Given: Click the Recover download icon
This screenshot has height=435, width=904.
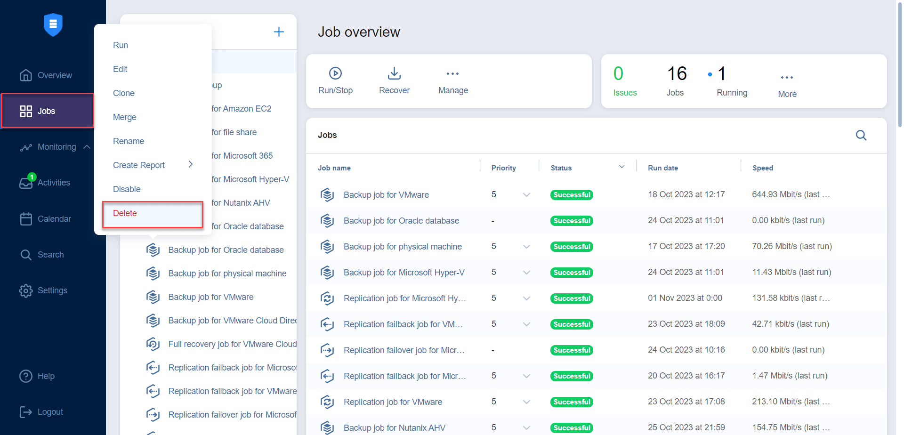Looking at the screenshot, I should tap(394, 74).
